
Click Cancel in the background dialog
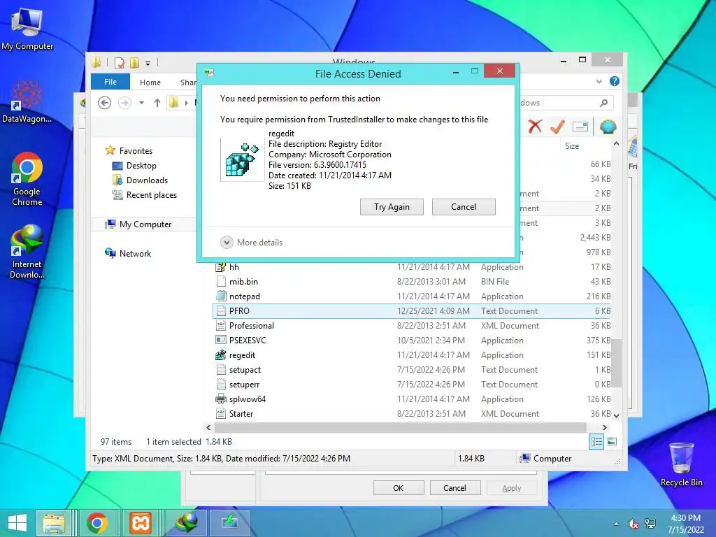point(454,488)
